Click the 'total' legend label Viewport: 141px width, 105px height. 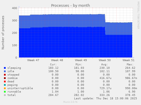pos(12,95)
